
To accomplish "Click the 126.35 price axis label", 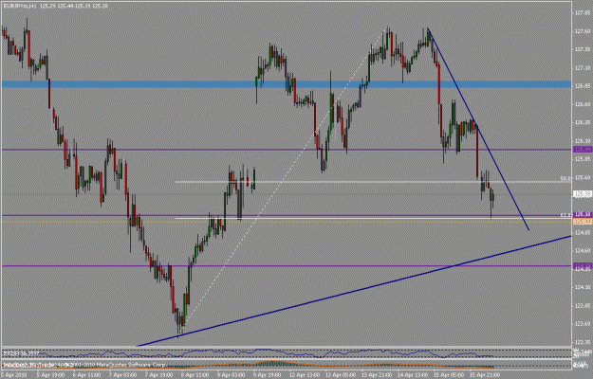I will point(583,122).
